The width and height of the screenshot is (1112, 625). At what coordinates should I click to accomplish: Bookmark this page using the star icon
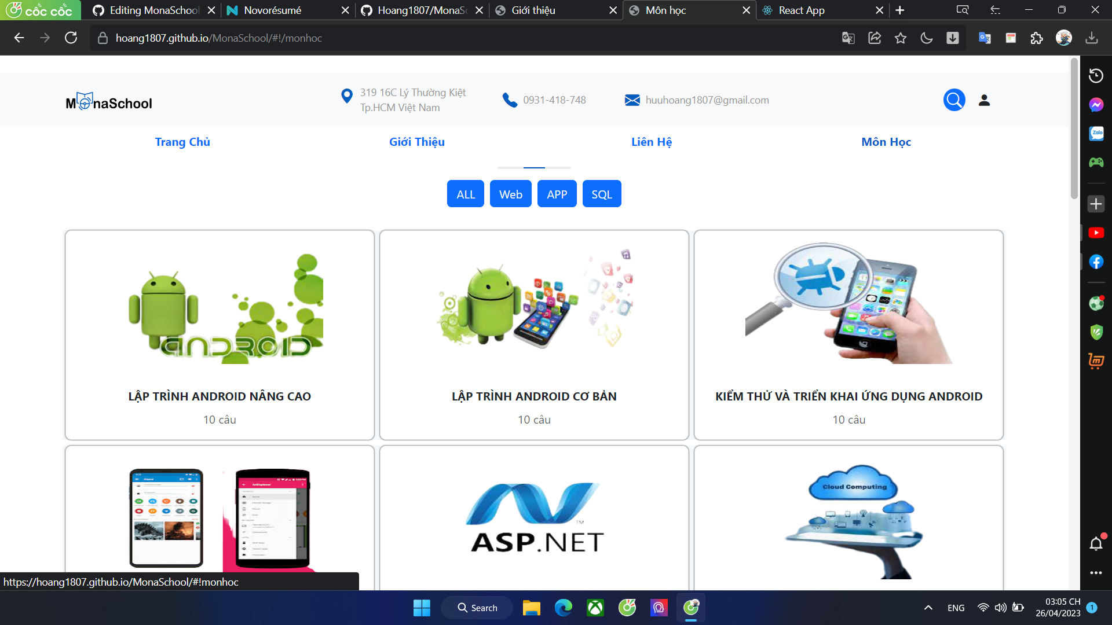click(x=901, y=38)
